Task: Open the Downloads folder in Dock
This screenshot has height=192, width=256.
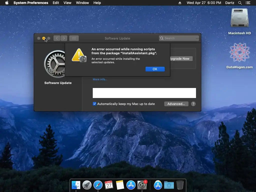Action: click(x=169, y=185)
